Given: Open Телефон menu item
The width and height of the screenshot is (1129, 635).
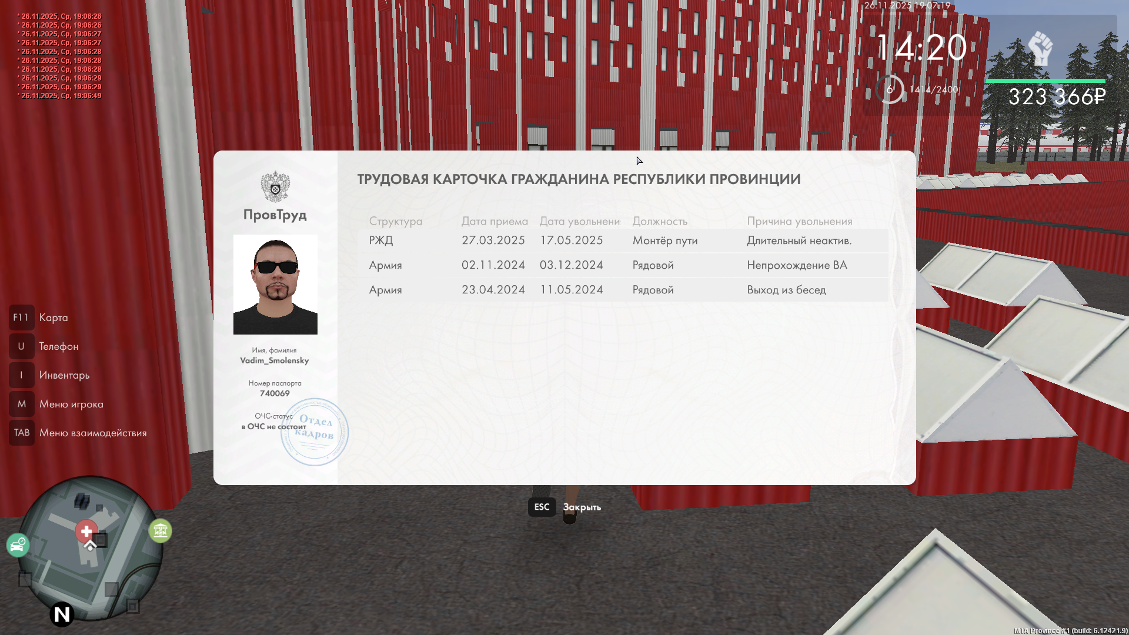Looking at the screenshot, I should point(58,346).
